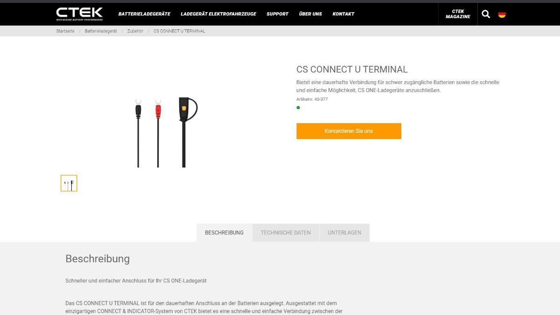Click the German flag language icon
This screenshot has width=560, height=315.
502,14
